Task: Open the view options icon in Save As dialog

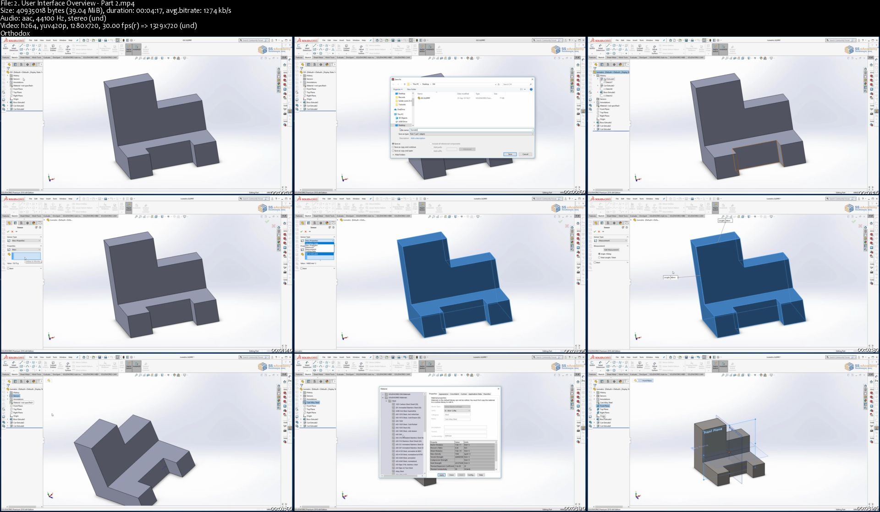Action: click(522, 89)
